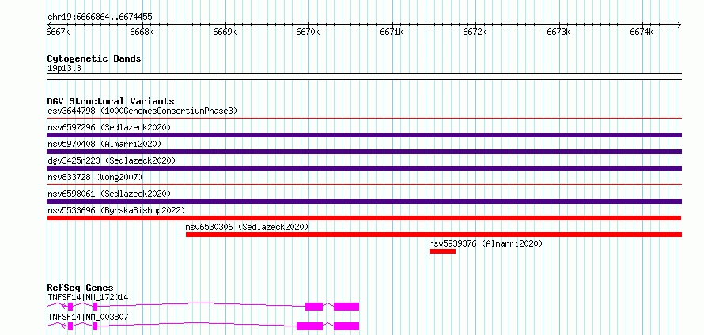Click the 19p13.3 cytogenetic band label

click(64, 69)
